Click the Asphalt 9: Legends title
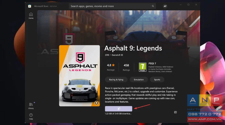Viewport: 225px width, 125px height. click(x=133, y=48)
